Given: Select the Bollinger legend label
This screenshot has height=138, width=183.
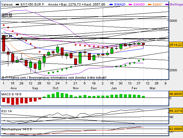Looking at the screenshot, I should 177,4.
